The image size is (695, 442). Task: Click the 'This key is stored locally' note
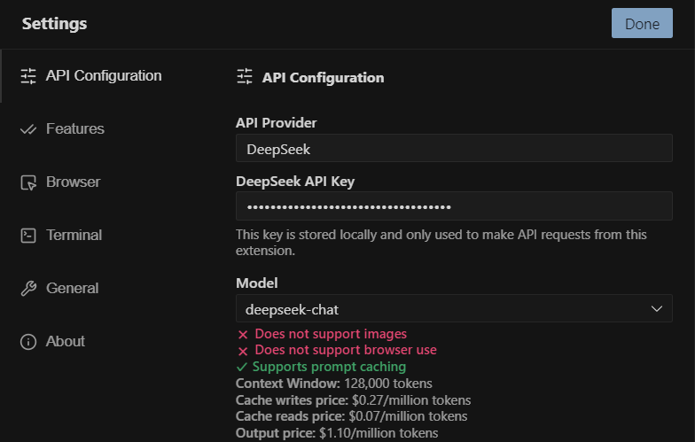pyautogui.click(x=441, y=243)
